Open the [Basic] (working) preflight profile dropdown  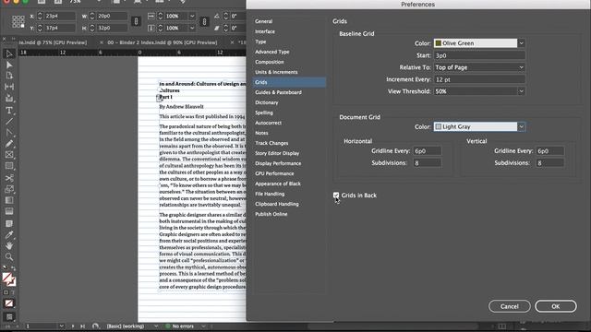[x=156, y=326]
